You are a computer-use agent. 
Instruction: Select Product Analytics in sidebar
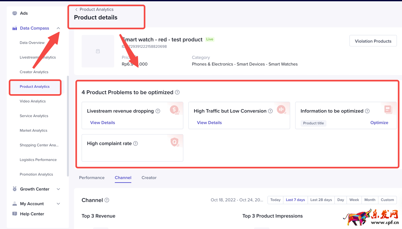[35, 87]
